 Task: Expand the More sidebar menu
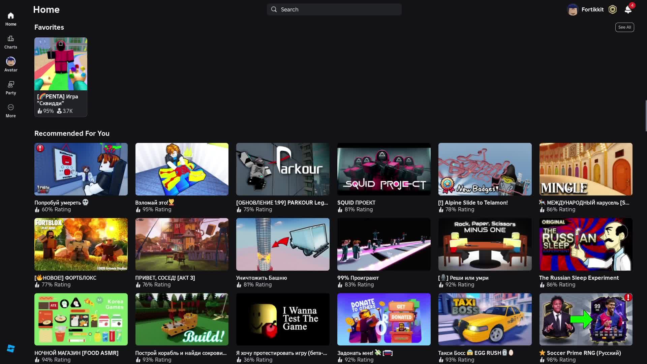(x=11, y=108)
